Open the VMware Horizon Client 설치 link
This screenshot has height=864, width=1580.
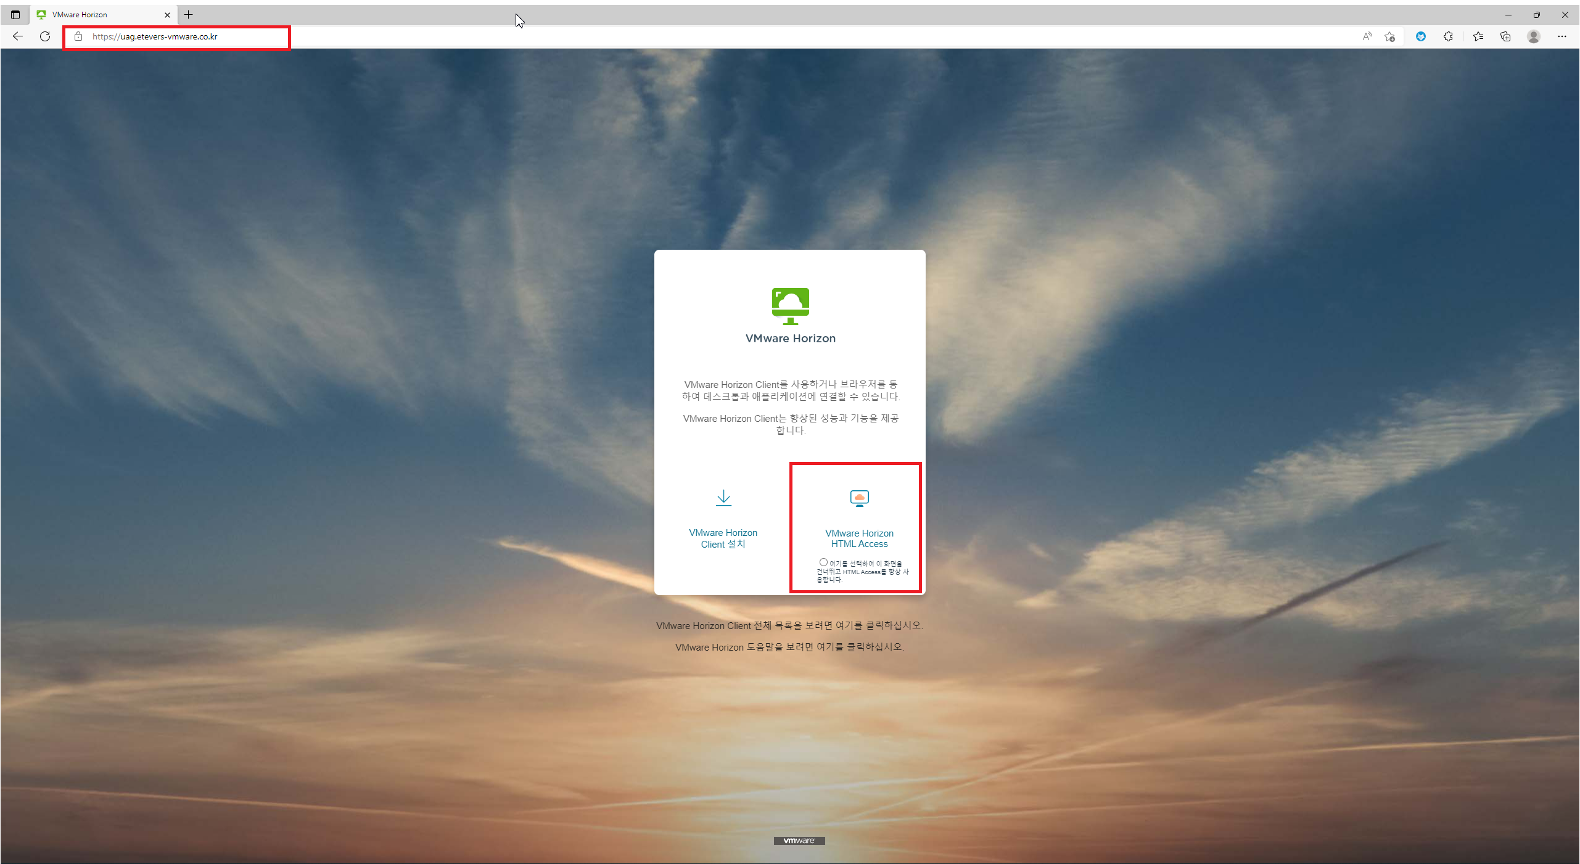coord(723,538)
